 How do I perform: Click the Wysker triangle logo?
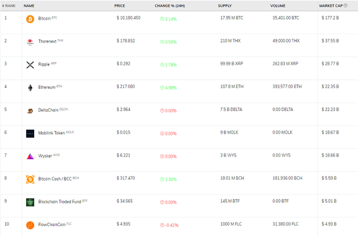[30, 157]
